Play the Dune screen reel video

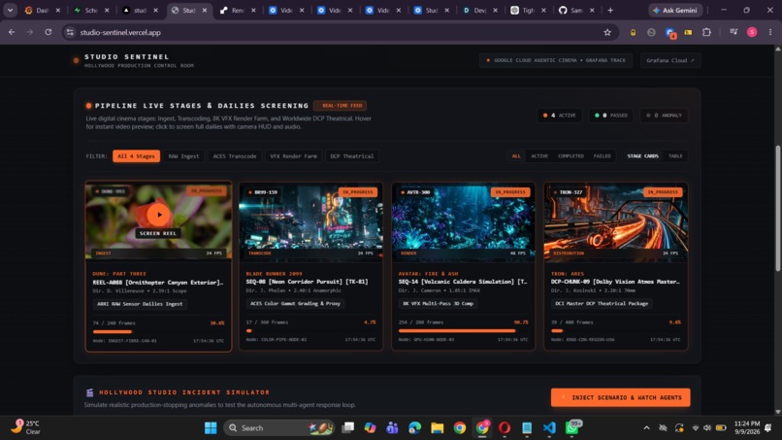(x=158, y=215)
